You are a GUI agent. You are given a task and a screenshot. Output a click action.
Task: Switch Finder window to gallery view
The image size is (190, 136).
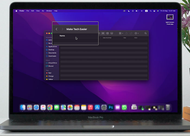point(112,33)
